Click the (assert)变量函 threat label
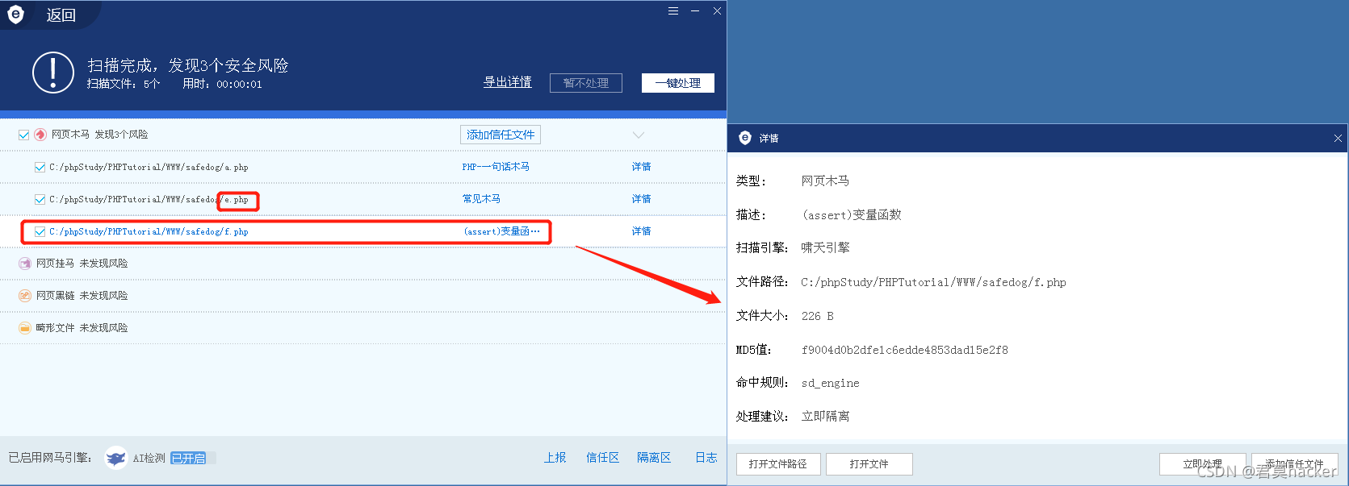The image size is (1349, 486). (501, 231)
